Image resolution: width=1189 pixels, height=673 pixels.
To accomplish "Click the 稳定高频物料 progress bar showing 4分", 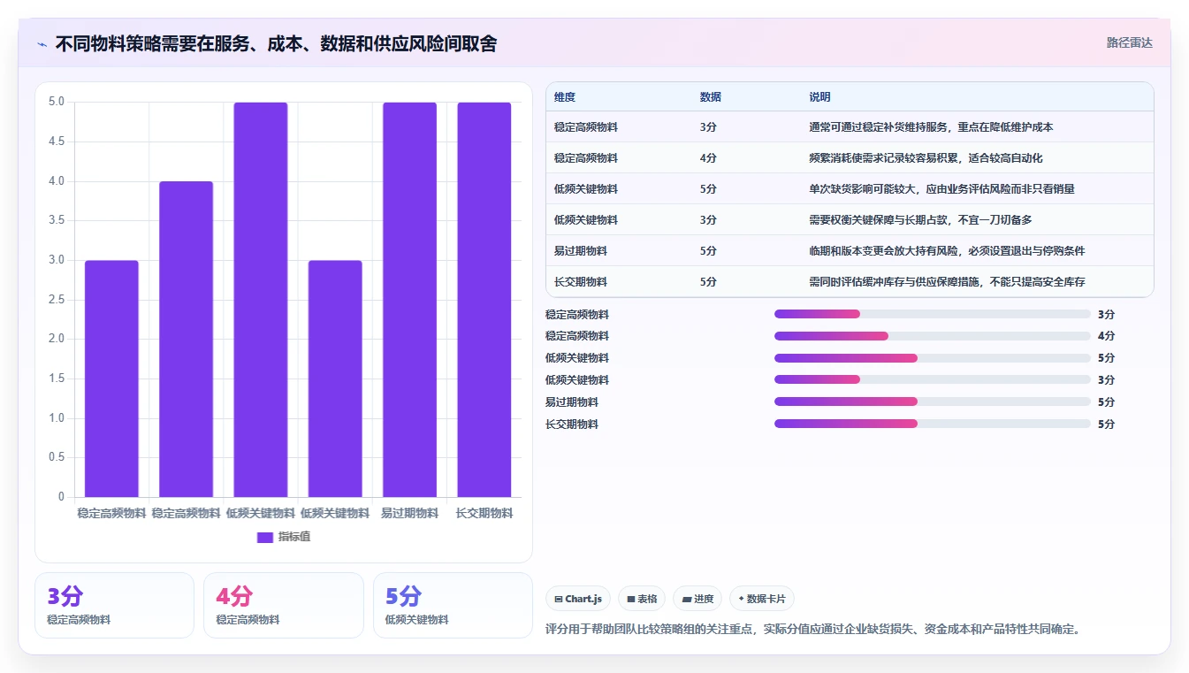I will 933,336.
